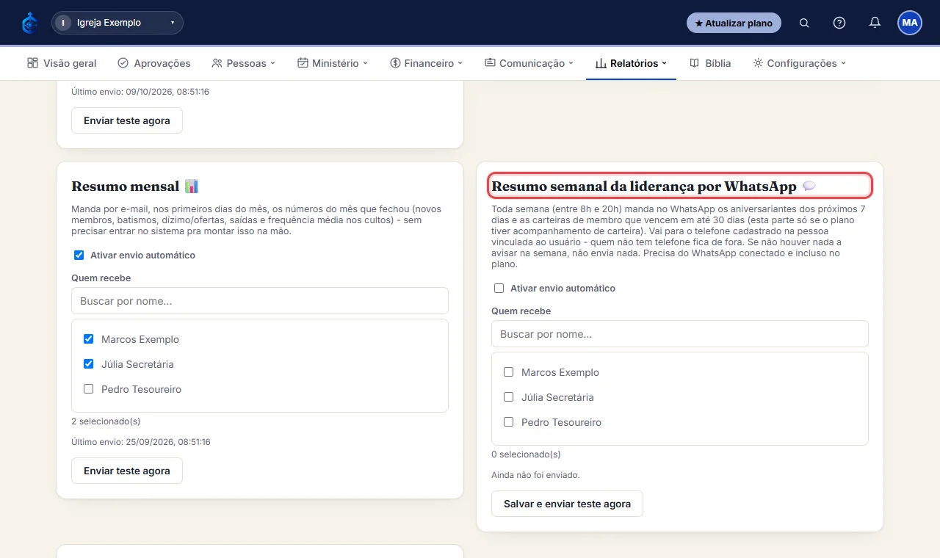Click the Visão geral grid icon
940x558 pixels.
click(32, 63)
